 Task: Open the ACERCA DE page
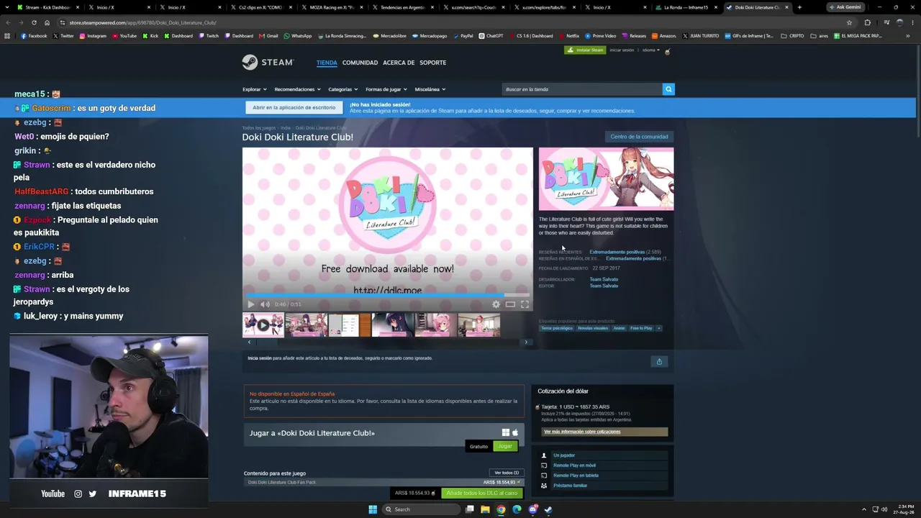(399, 63)
